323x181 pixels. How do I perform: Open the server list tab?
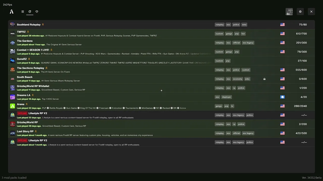pyautogui.click(x=23, y=12)
